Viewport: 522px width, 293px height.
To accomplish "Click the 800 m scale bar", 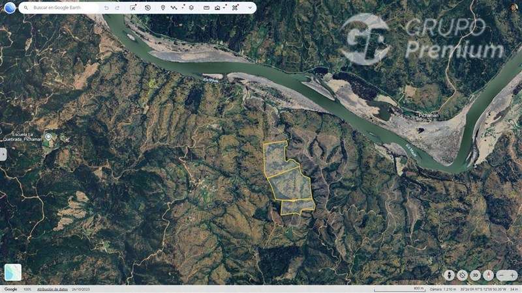I will (x=399, y=289).
